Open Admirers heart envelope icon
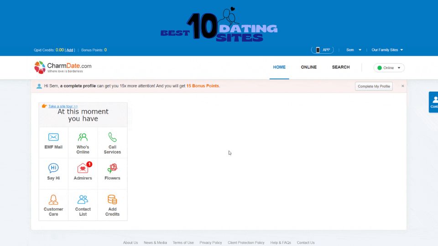Viewport: 438px width, 246px height. tap(83, 169)
